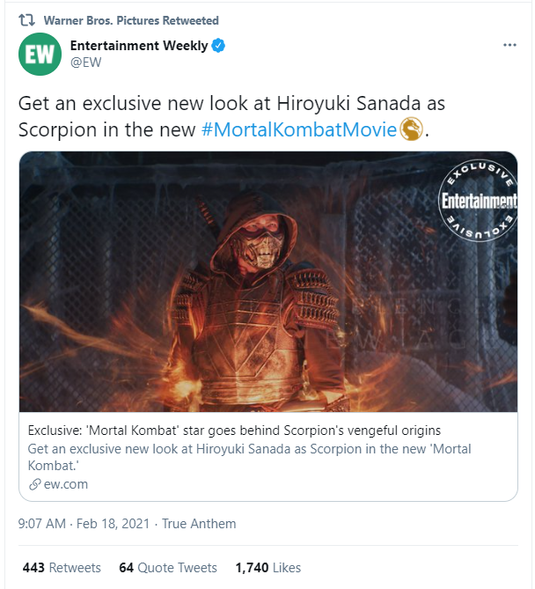Click the "Warner Bros. Pictures Retweeted" label
The width and height of the screenshot is (535, 589).
pyautogui.click(x=130, y=20)
